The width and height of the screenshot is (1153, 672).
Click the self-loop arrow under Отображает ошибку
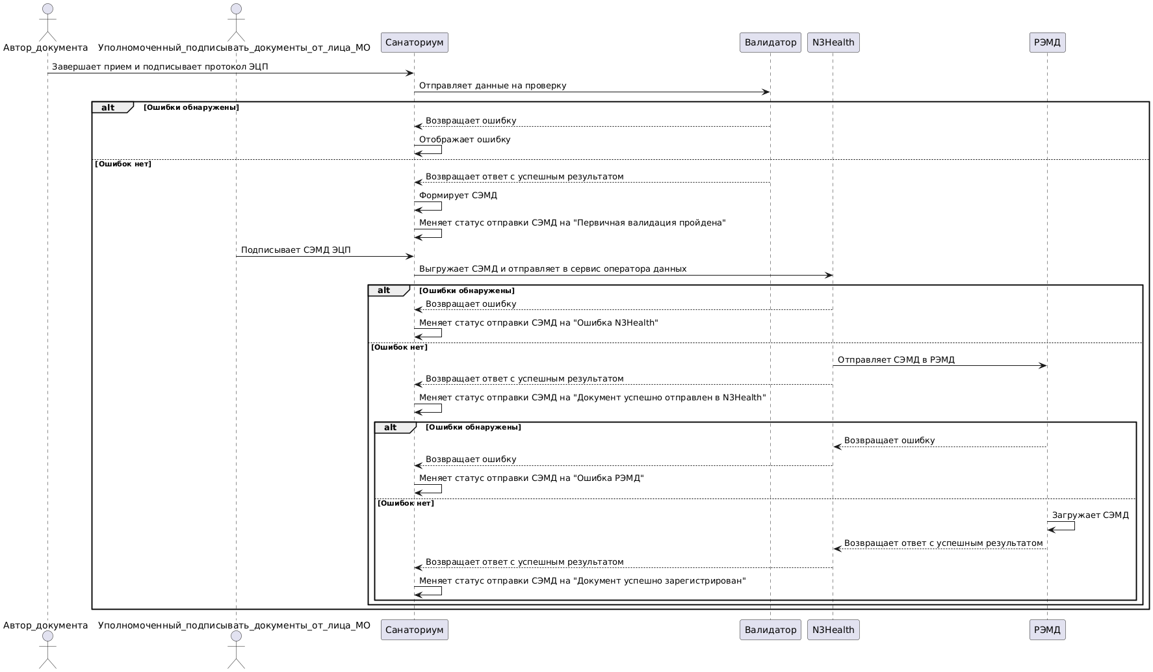tap(429, 150)
